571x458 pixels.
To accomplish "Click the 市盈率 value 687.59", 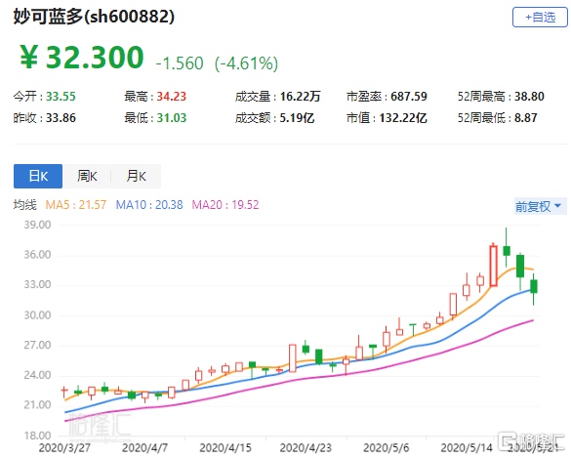I will 409,97.
